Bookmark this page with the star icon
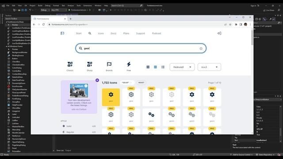Screen dimensions: 283x159 (x=230, y=25)
